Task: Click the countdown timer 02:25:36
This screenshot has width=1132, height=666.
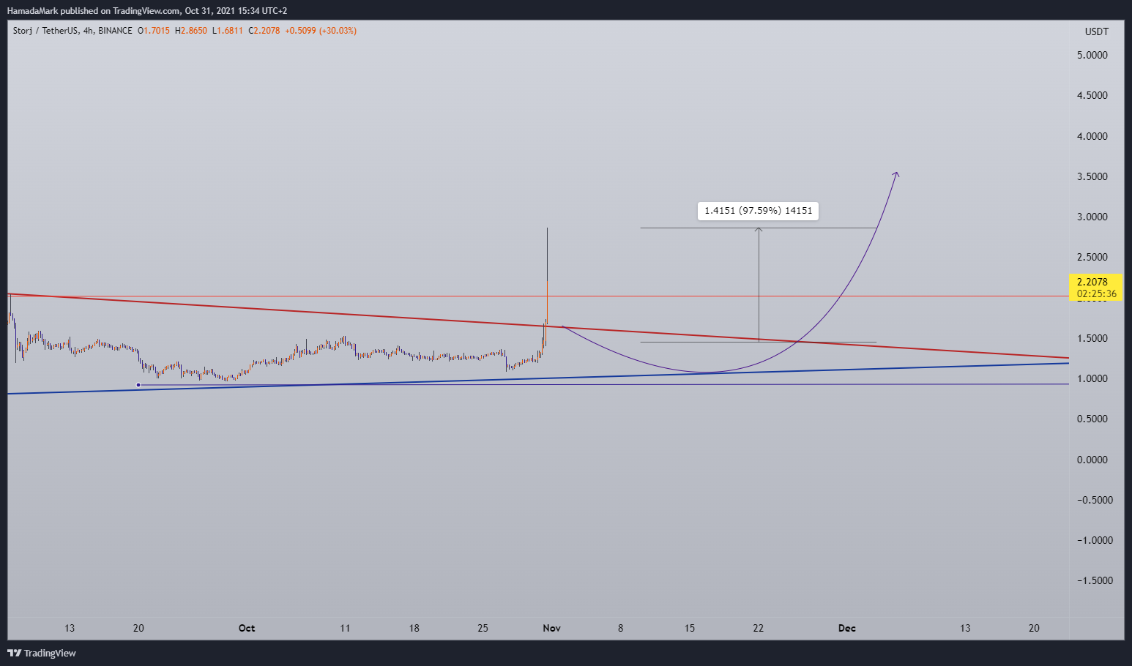Action: point(1096,293)
